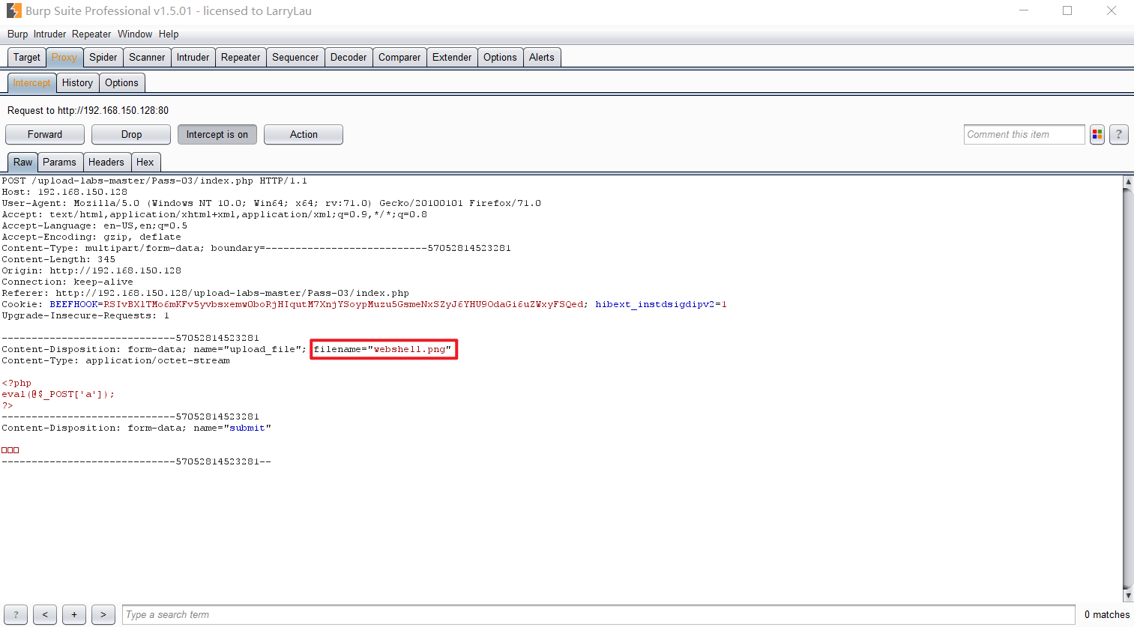Click the Referer header line

tap(205, 293)
